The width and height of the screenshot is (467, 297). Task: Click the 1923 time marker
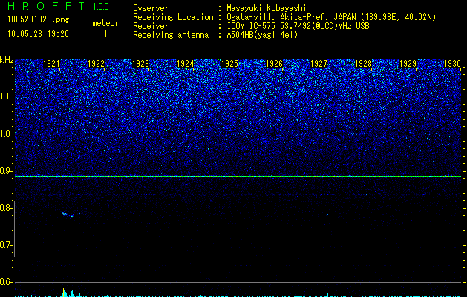click(x=140, y=64)
